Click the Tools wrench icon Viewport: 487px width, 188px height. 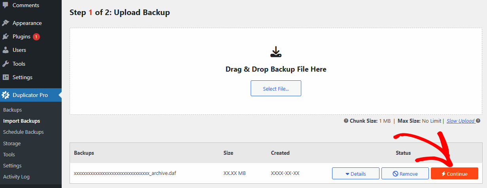[6, 64]
